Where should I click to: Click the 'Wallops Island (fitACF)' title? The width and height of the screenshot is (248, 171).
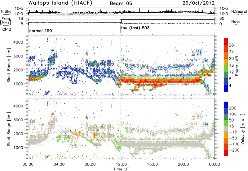point(60,3)
